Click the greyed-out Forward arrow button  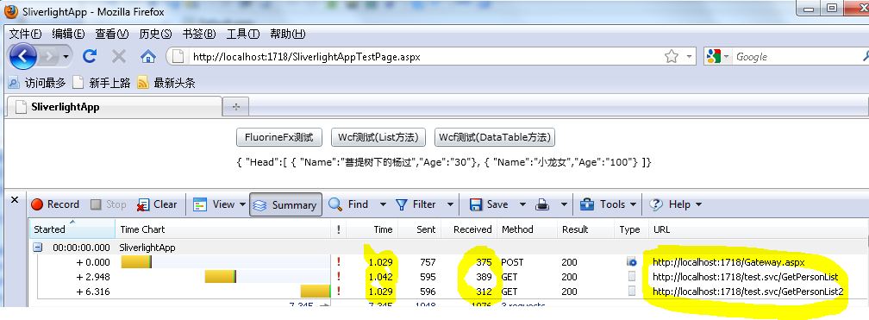tap(49, 56)
